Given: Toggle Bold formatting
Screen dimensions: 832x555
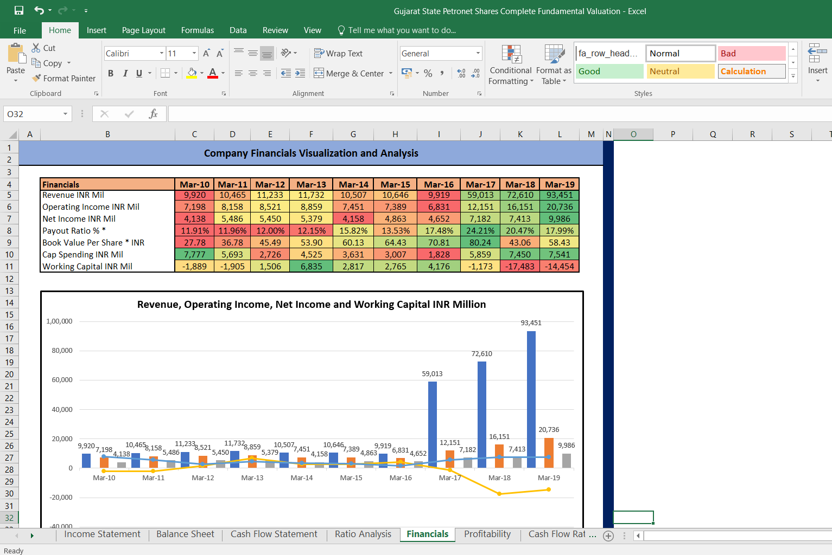Looking at the screenshot, I should point(111,73).
